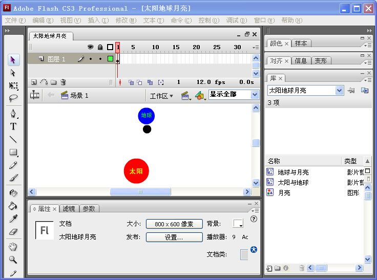This screenshot has width=377, height=280.
Task: Open the timeline panel options menu
Action: tap(256, 47)
